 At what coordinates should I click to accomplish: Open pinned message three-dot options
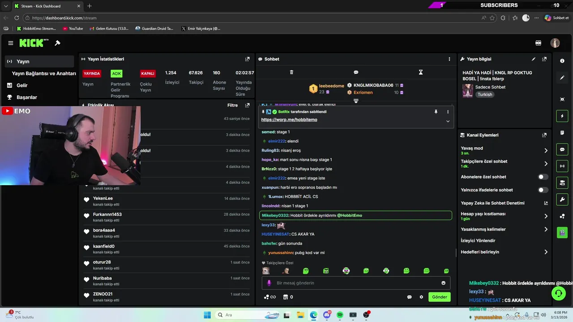[448, 112]
